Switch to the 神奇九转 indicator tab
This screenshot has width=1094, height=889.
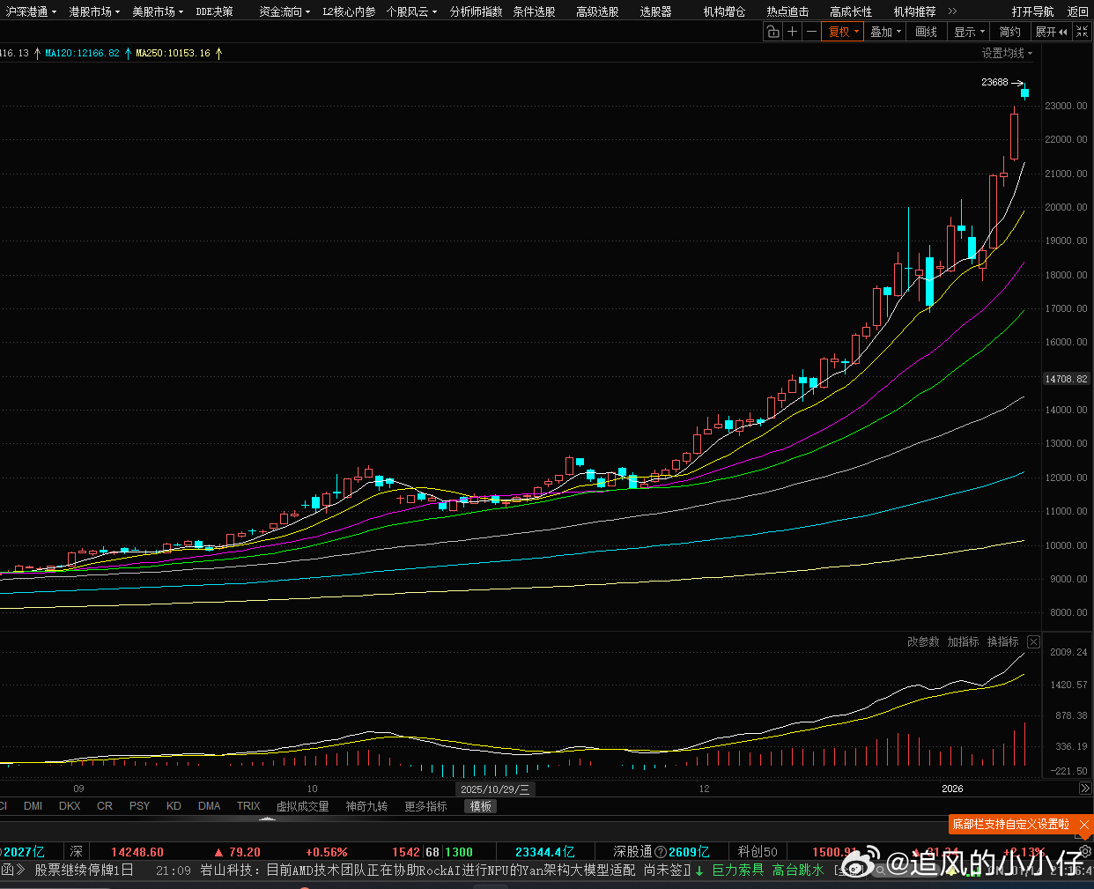(x=366, y=806)
